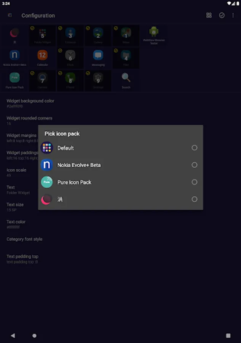Tap the Files app numbered 4
The width and height of the screenshot is (241, 343).
[x=126, y=58]
